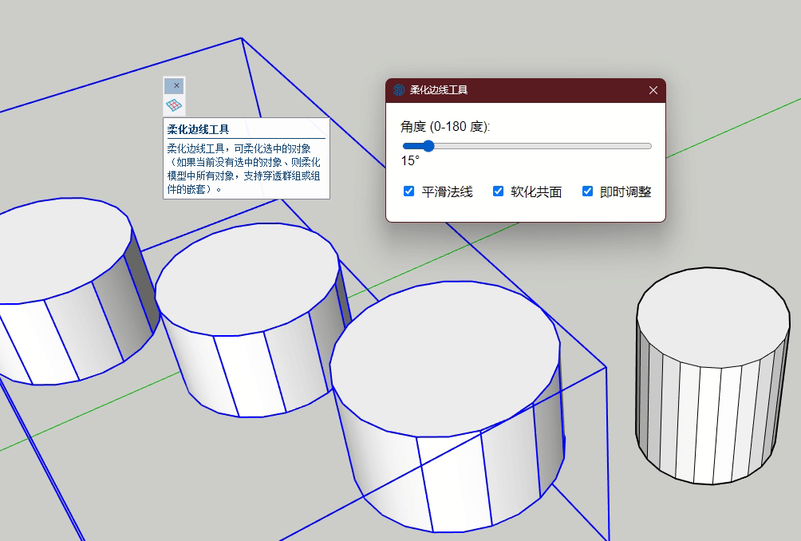Close the small floating toolbar

[x=174, y=85]
